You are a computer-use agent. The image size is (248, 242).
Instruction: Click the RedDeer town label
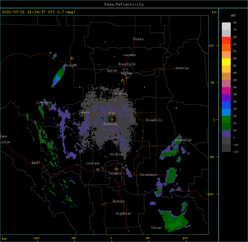point(127,73)
